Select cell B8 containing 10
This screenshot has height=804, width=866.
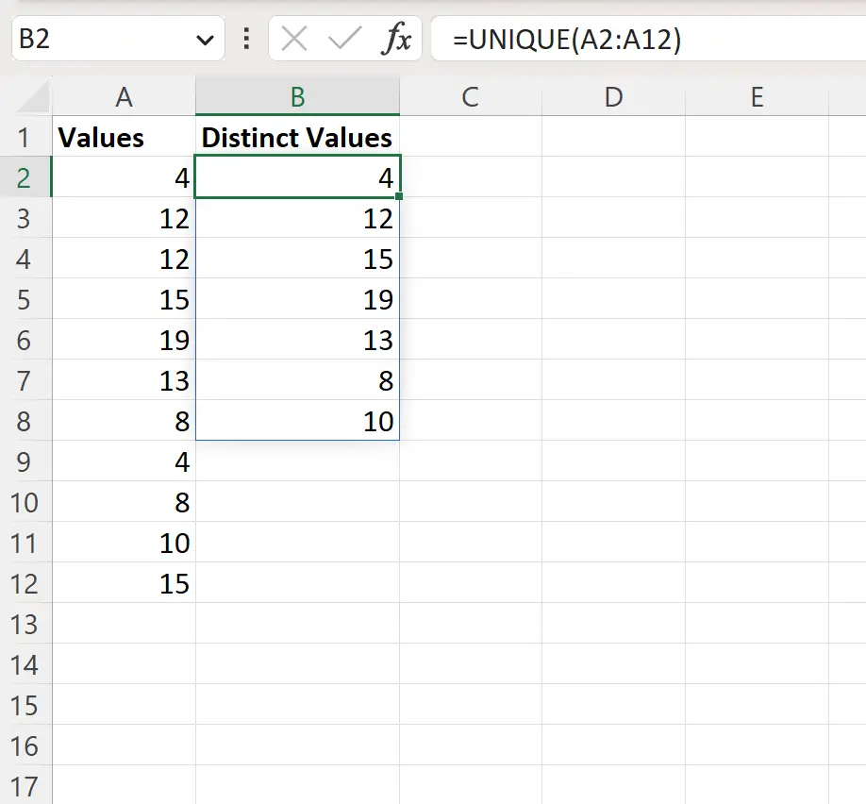click(x=297, y=422)
